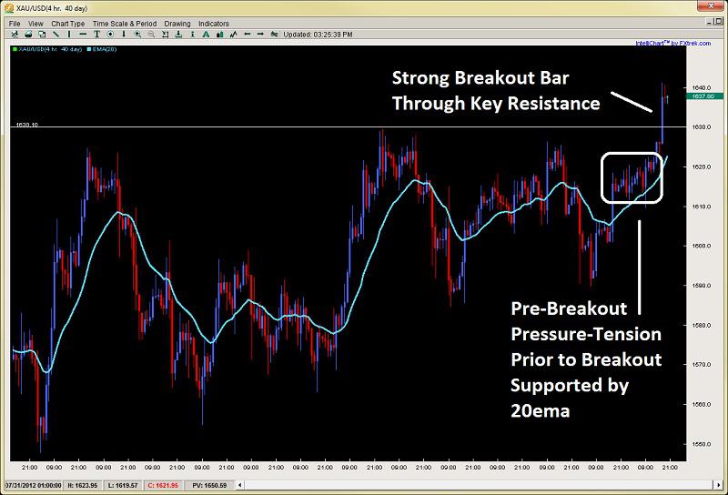Select the horizontal line tool
Image resolution: width=728 pixels, height=495 pixels.
pos(83,35)
